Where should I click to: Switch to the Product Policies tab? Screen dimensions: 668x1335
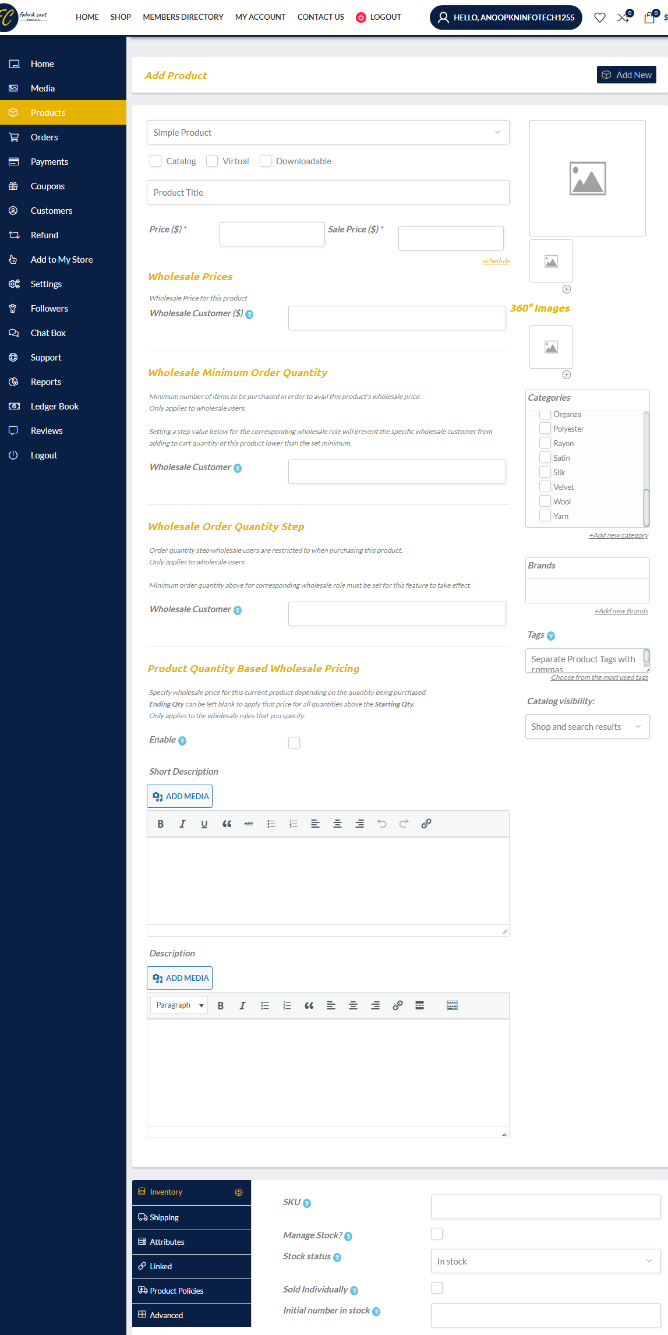[x=192, y=1291]
